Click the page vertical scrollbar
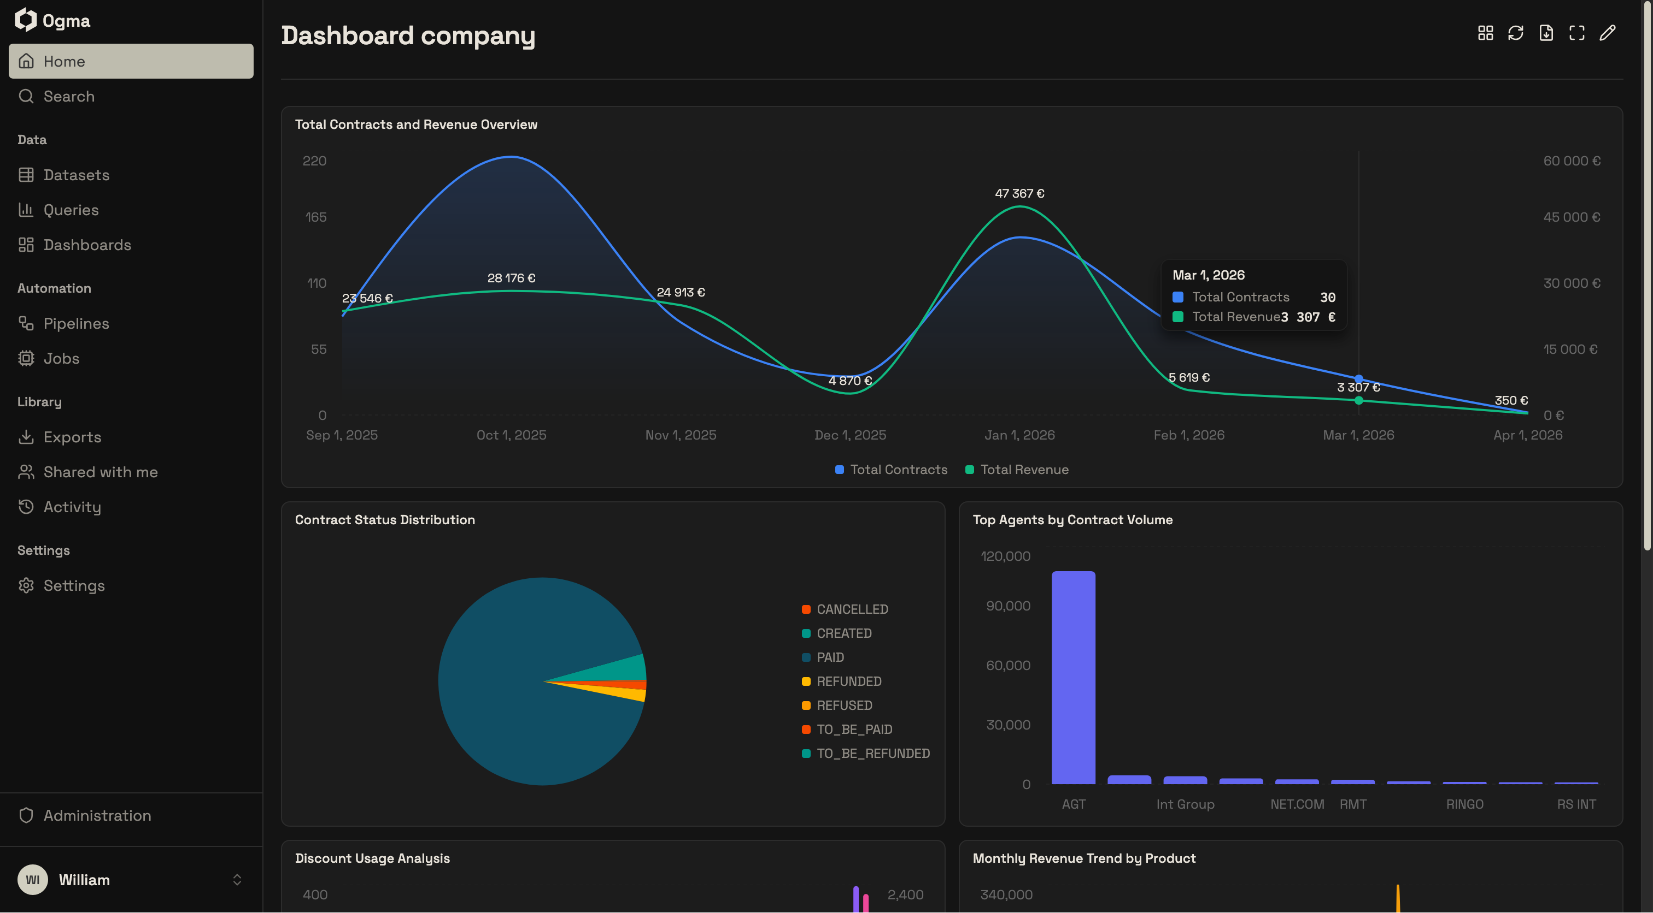 click(1646, 276)
